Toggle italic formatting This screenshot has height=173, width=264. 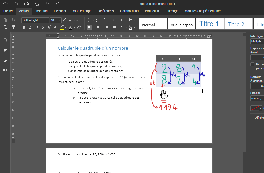[30, 27]
